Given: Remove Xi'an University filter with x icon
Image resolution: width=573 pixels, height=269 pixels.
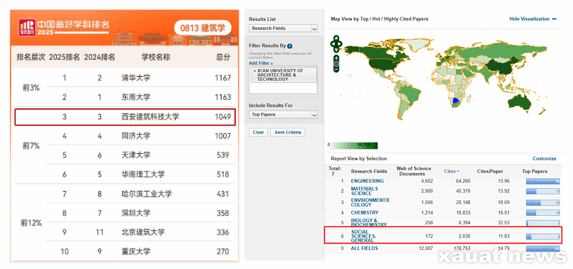Looking at the screenshot, I should 254,70.
